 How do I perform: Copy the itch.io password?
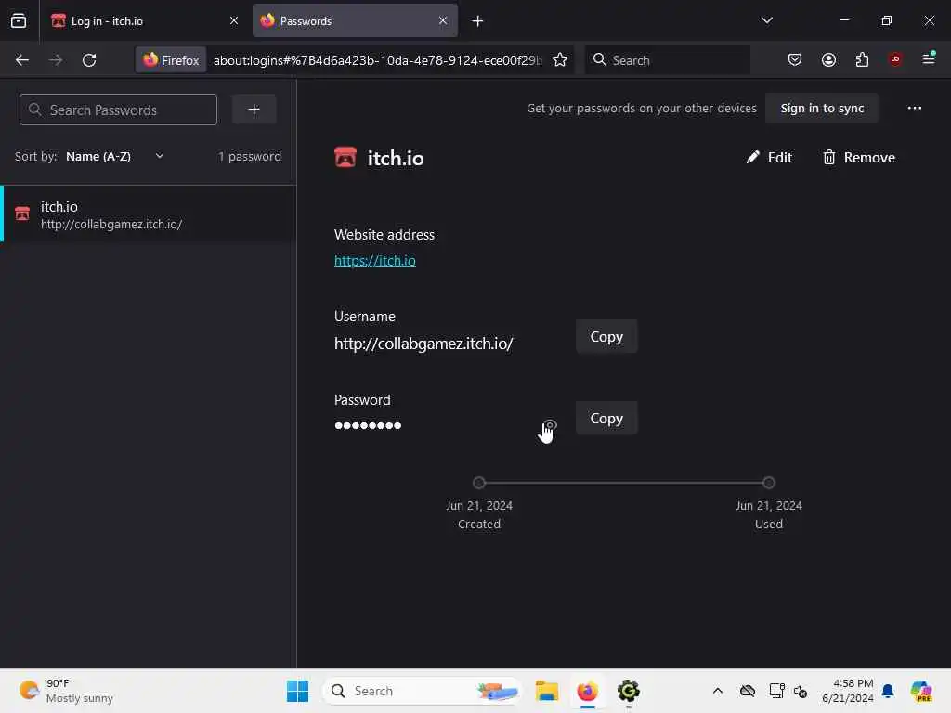606,419
